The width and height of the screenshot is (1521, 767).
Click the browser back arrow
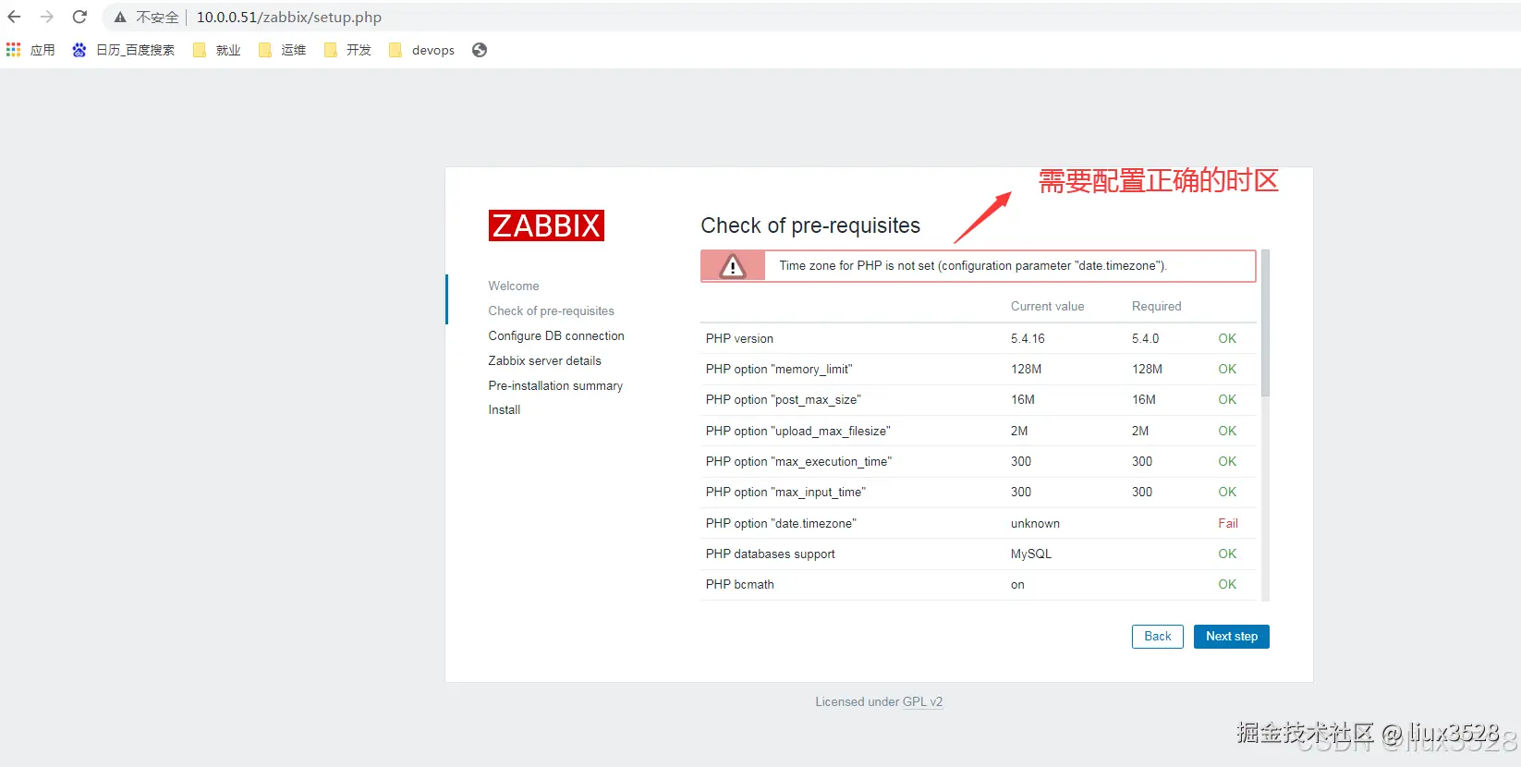(x=14, y=17)
